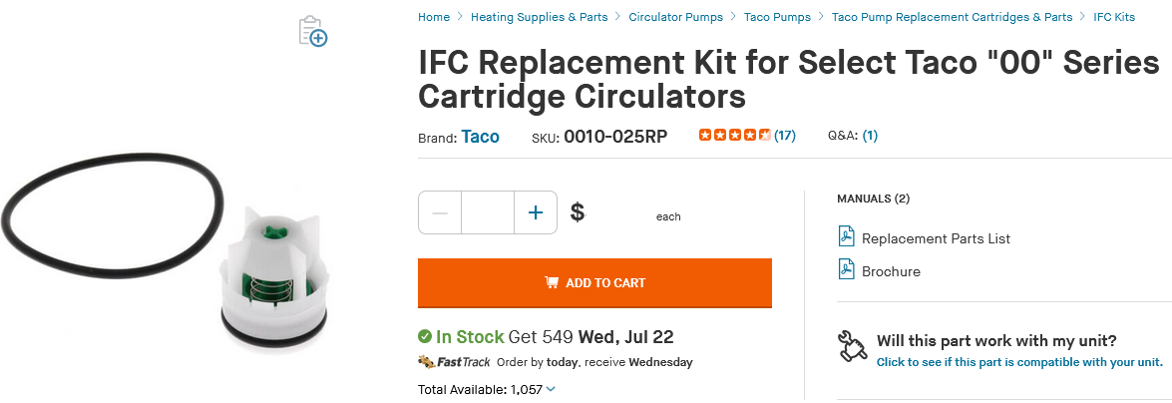Open the 17 reviews link
The height and width of the screenshot is (403, 1172).
(785, 136)
